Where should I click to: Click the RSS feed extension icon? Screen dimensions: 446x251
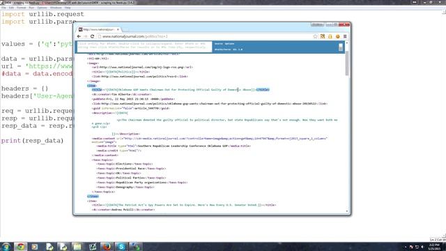[x=323, y=36]
